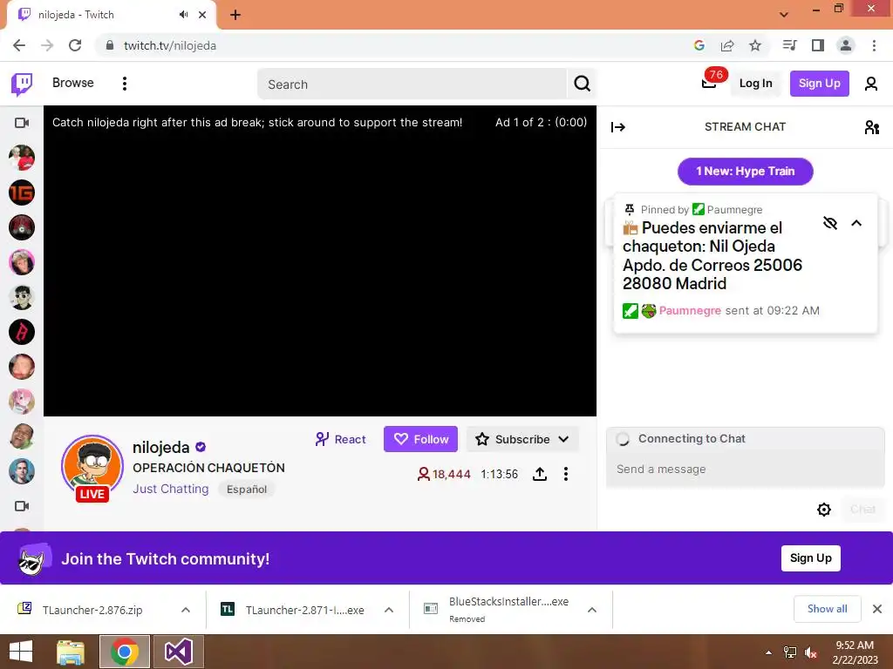Click the twitch.tv/nilojeda address bar
The height and width of the screenshot is (669, 893).
pyautogui.click(x=170, y=45)
